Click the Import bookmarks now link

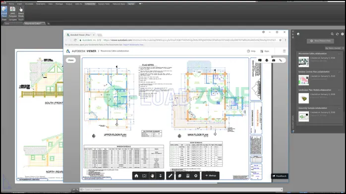point(133,45)
